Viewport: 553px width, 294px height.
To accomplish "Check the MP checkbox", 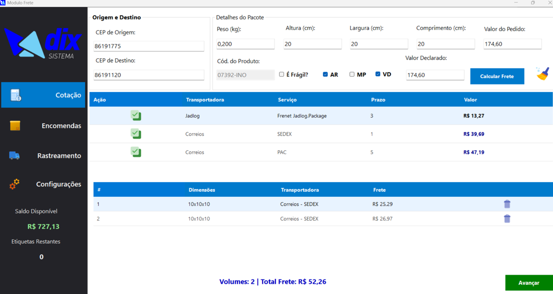I will 352,74.
